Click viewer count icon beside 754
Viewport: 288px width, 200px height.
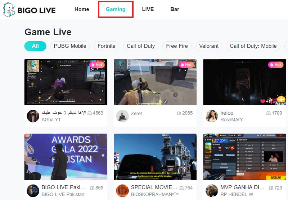coord(182,188)
